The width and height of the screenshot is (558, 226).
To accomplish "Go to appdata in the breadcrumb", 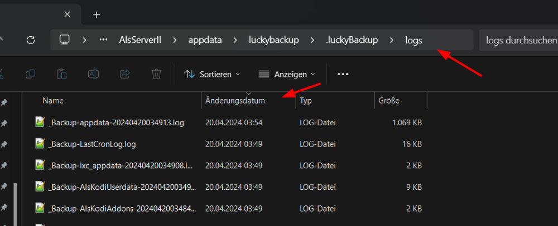I will tap(205, 40).
